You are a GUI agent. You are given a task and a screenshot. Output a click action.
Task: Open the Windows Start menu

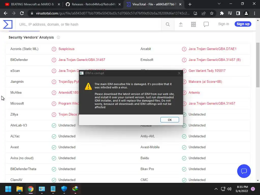[x=8, y=189]
